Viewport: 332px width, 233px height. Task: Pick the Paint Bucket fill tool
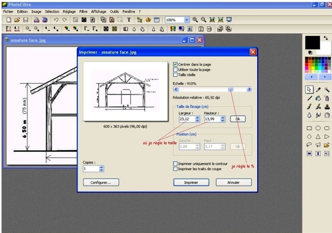(318, 98)
